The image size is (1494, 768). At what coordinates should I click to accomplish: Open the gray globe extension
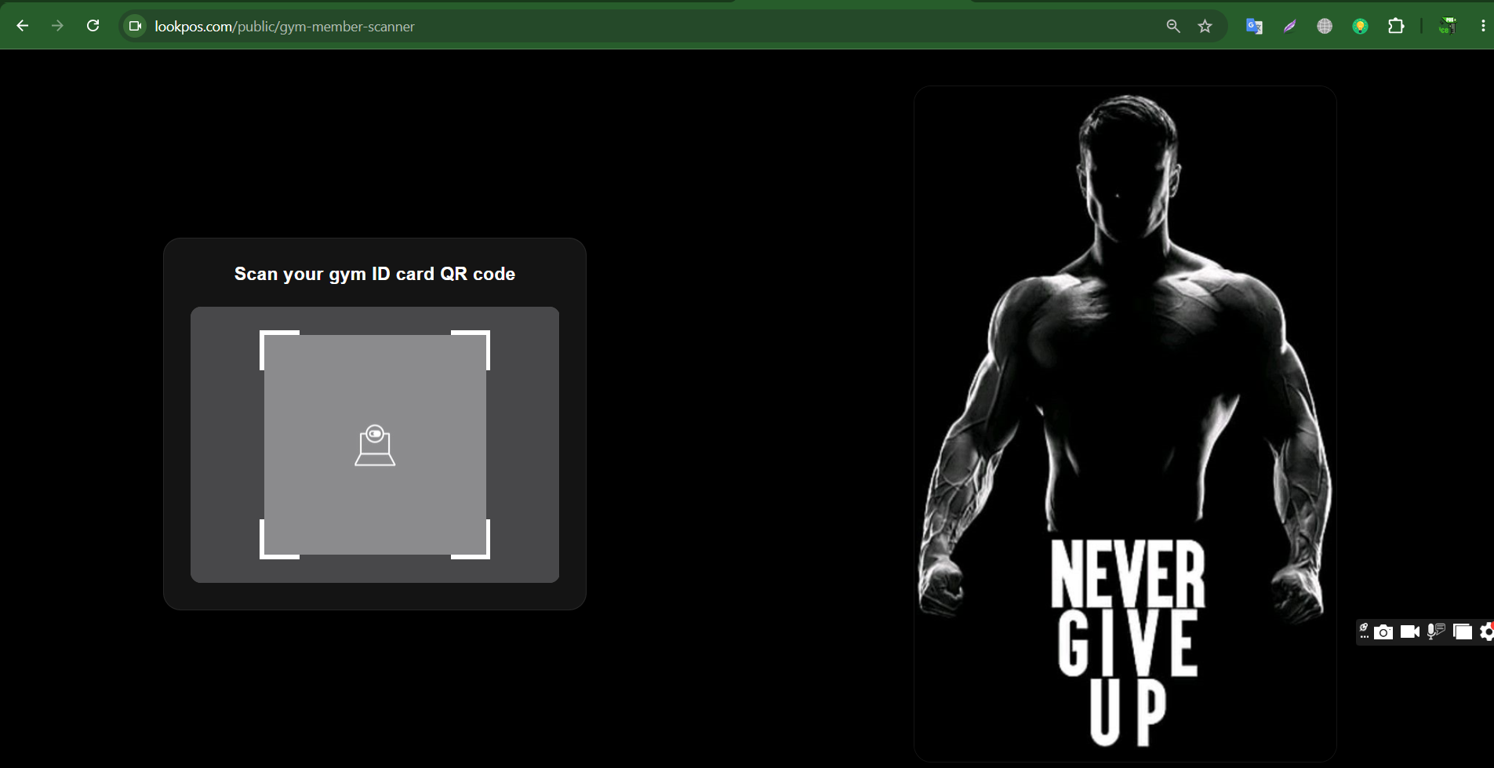pos(1325,26)
